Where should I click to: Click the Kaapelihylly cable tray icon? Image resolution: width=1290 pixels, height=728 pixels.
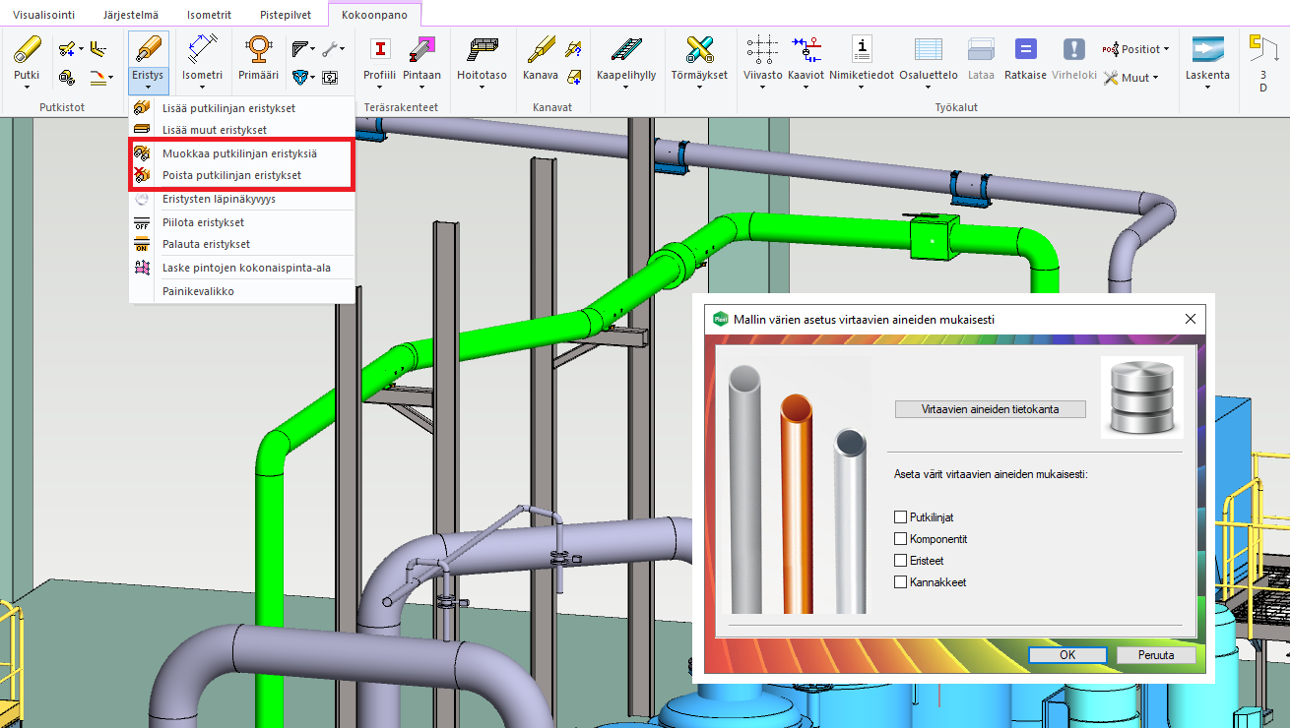tap(625, 51)
